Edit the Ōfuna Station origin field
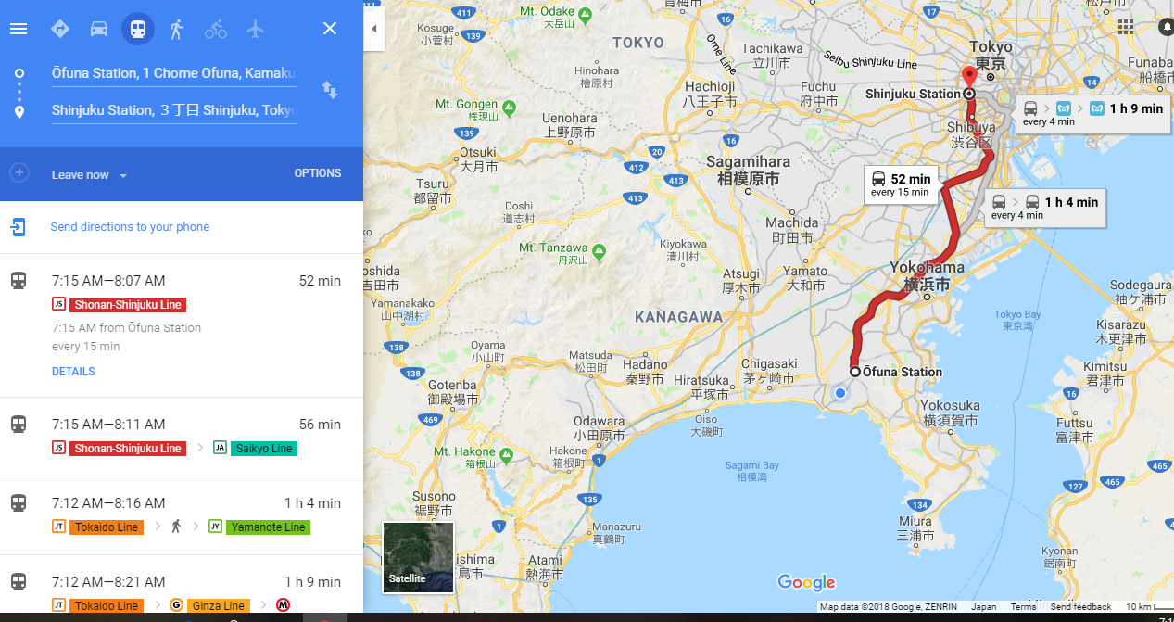 tap(173, 73)
